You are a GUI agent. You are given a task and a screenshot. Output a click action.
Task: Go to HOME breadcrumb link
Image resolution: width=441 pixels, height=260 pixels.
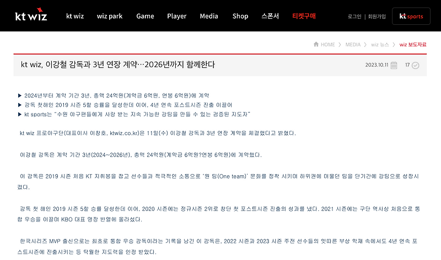pyautogui.click(x=327, y=45)
